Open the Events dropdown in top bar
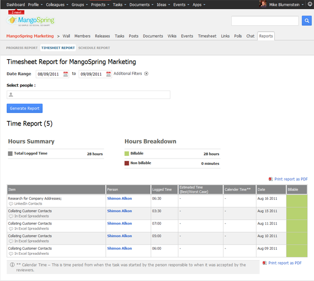Image resolution: width=314 pixels, height=281 pixels. pyautogui.click(x=181, y=5)
